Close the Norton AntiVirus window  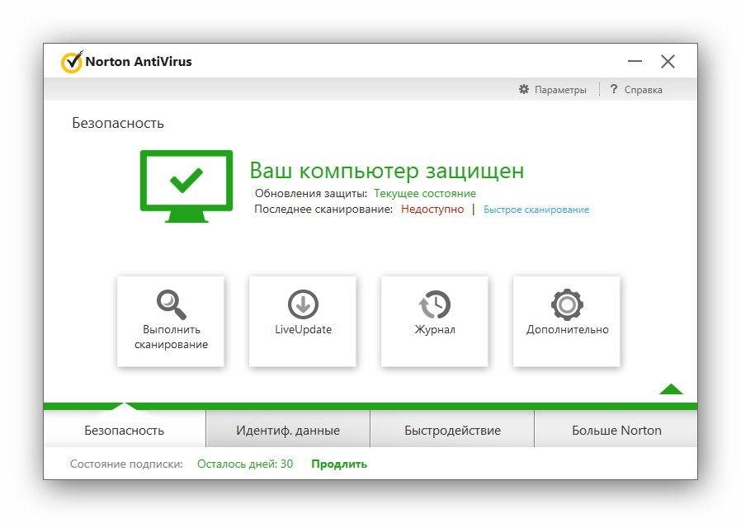(668, 61)
